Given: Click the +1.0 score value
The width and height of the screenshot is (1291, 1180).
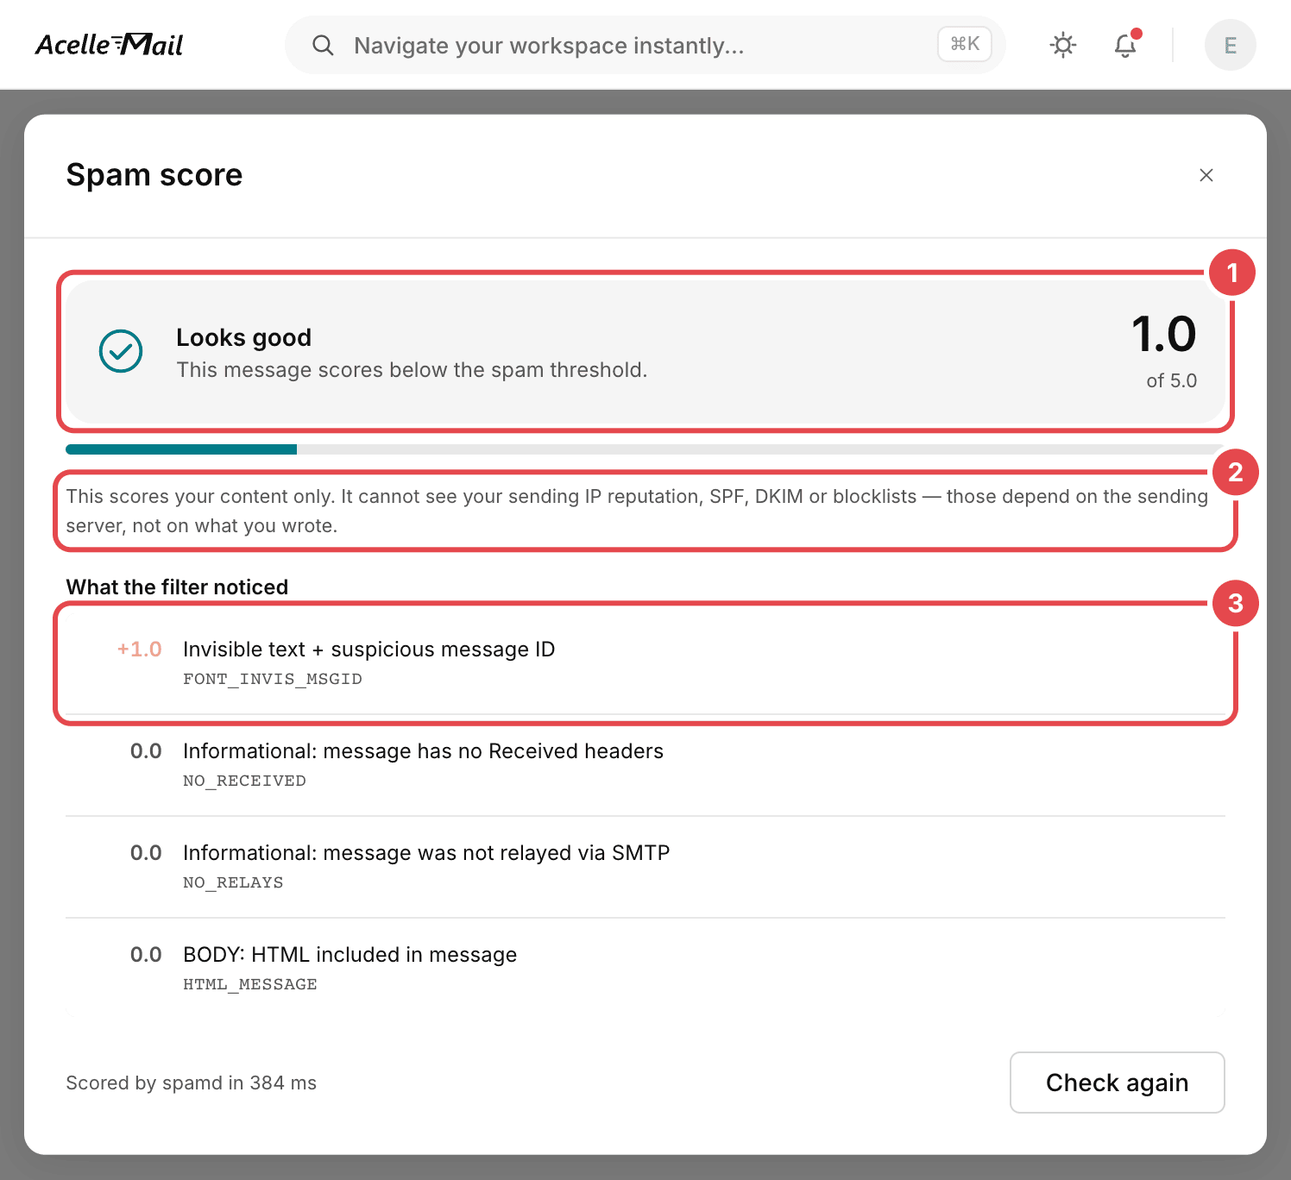Looking at the screenshot, I should (x=140, y=650).
